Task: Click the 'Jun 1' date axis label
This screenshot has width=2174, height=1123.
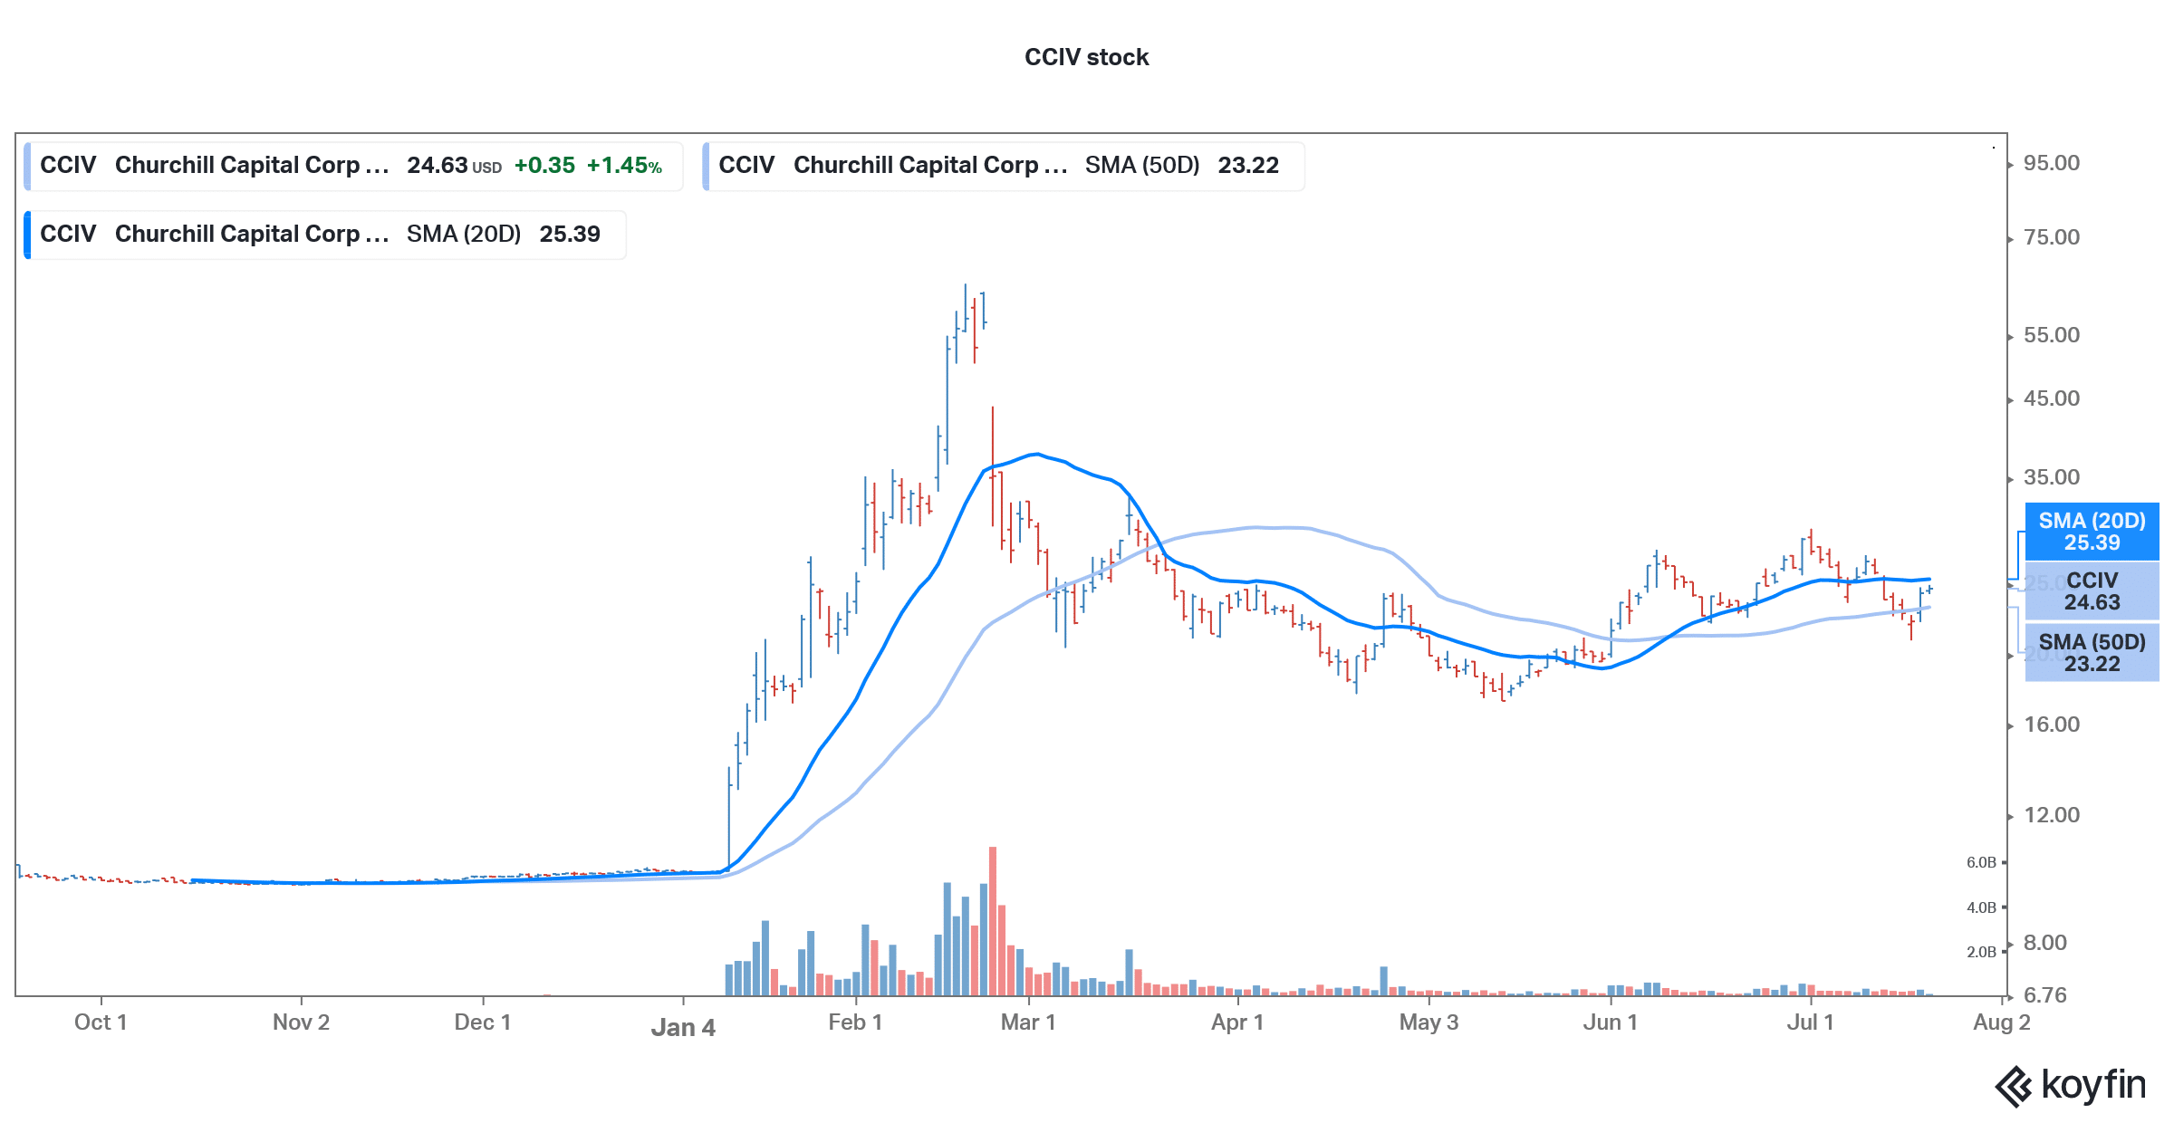Action: 1610,1022
